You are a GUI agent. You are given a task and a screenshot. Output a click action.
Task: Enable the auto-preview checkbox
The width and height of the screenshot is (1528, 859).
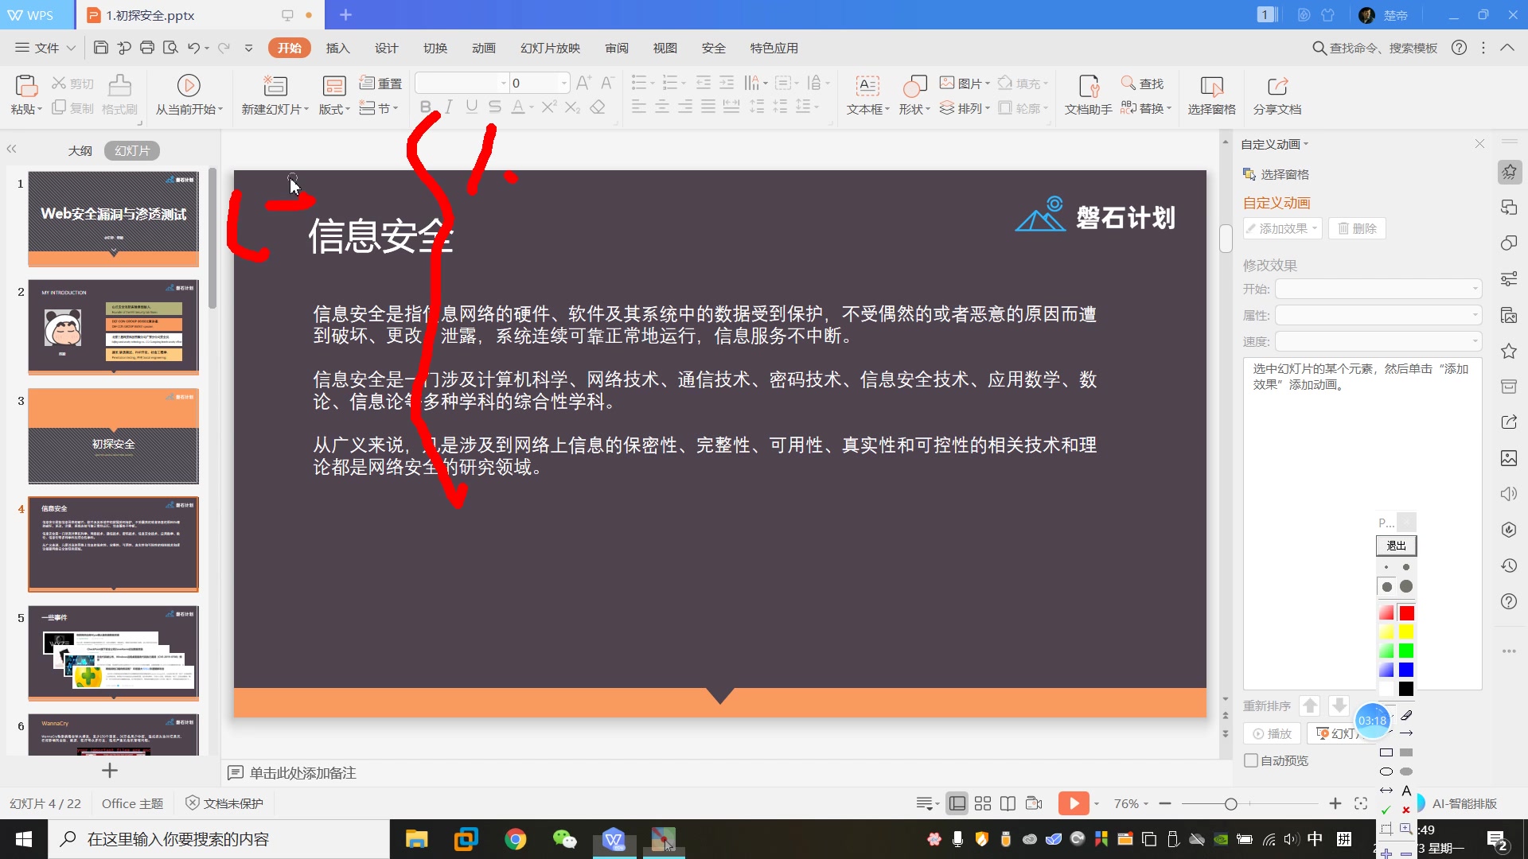tap(1251, 760)
